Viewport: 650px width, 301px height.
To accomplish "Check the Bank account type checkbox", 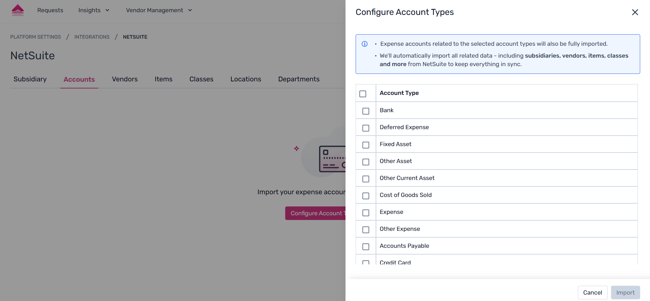I will click(366, 111).
